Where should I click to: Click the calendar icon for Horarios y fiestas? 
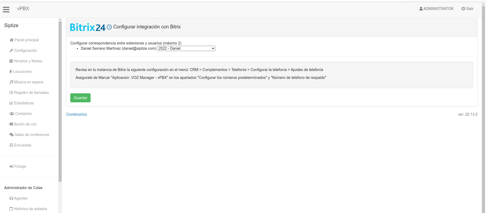click(x=11, y=61)
